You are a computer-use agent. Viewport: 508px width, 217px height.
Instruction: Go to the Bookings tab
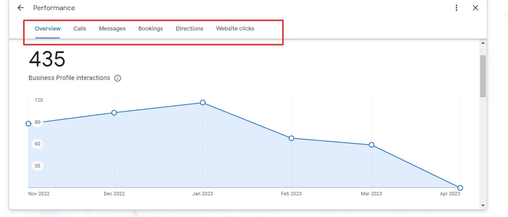(x=151, y=28)
